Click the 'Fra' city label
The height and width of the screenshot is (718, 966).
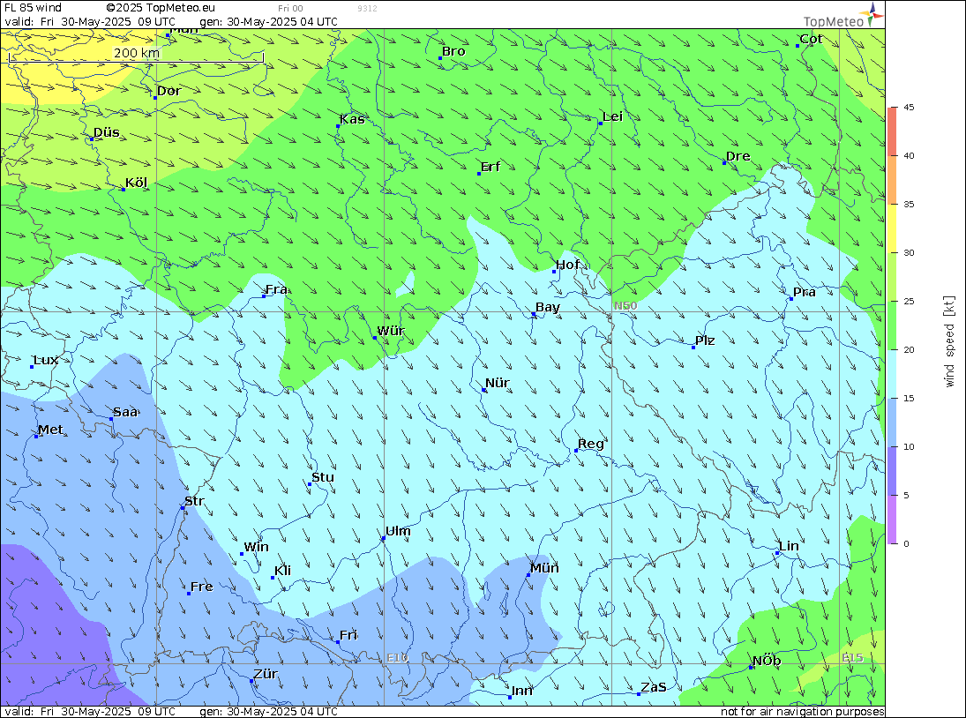click(276, 289)
